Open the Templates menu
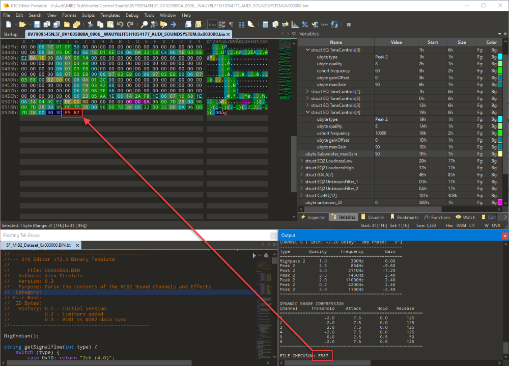The width and height of the screenshot is (509, 366). [110, 15]
